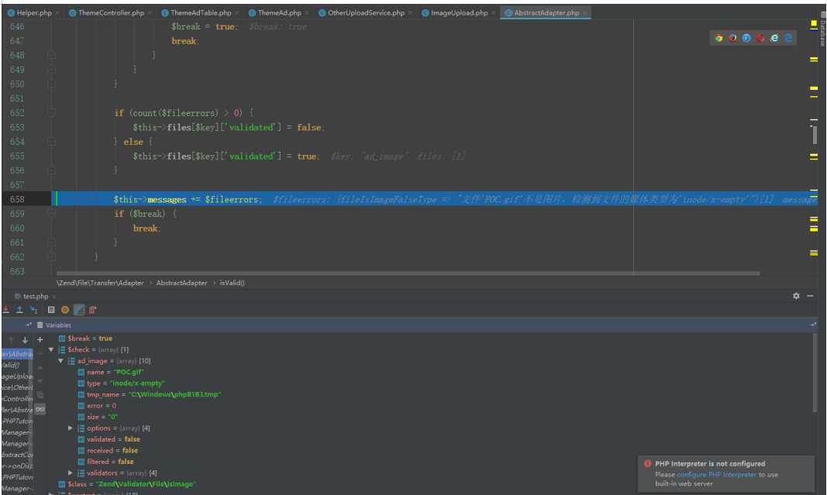
Task: Click Evaluate Expression calculator icon
Action: (x=51, y=310)
